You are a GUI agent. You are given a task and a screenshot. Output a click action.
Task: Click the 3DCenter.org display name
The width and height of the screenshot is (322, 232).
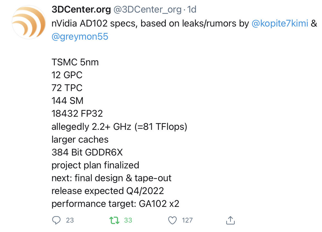tap(81, 10)
